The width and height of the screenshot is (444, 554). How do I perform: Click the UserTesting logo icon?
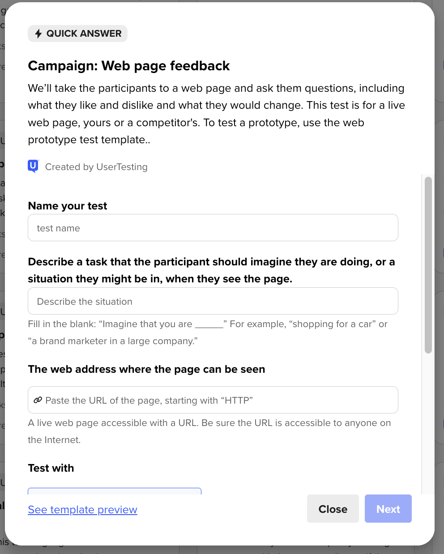click(x=33, y=166)
